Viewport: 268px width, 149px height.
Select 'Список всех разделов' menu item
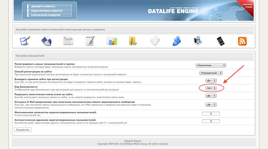click(46, 15)
